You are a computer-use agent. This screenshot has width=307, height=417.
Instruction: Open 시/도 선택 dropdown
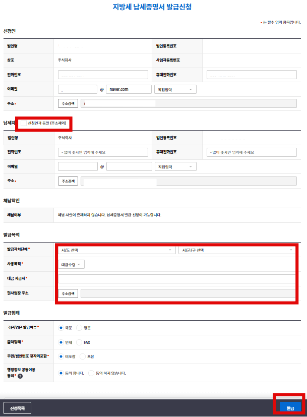[116, 250]
